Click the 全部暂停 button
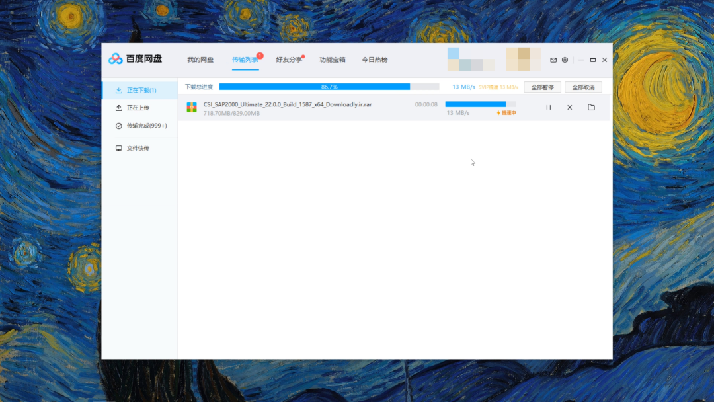 542,87
